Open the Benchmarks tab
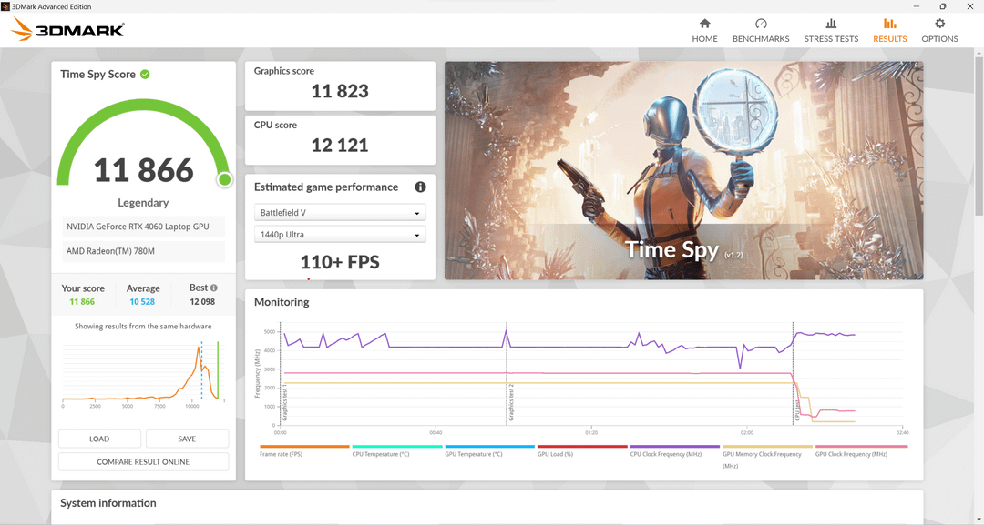 (x=761, y=30)
